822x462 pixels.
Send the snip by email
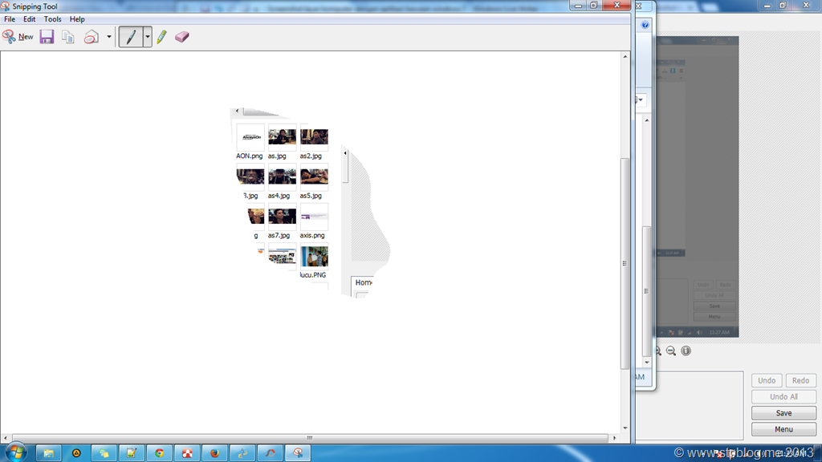92,37
